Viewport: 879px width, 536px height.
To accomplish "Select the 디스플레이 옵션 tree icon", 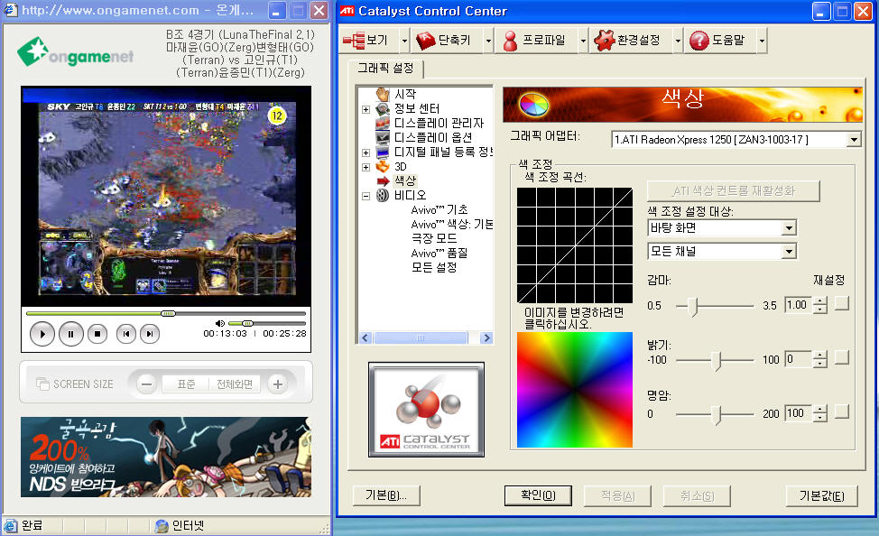I will click(x=383, y=137).
